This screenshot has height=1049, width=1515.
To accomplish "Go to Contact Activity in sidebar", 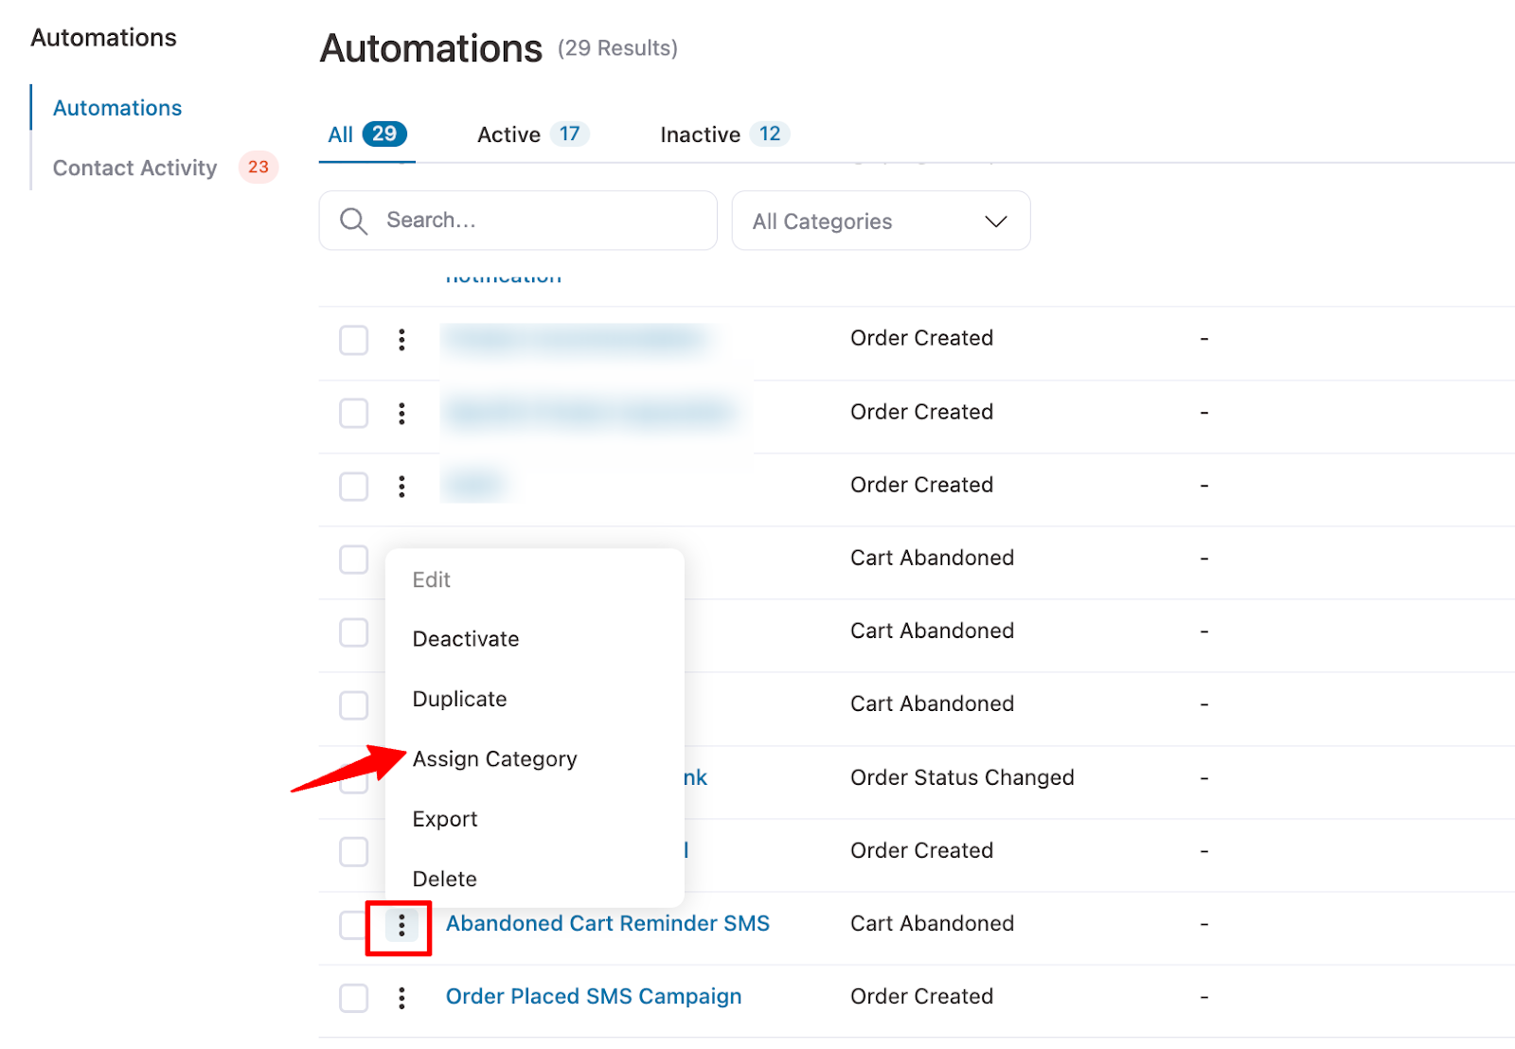I will (x=135, y=169).
